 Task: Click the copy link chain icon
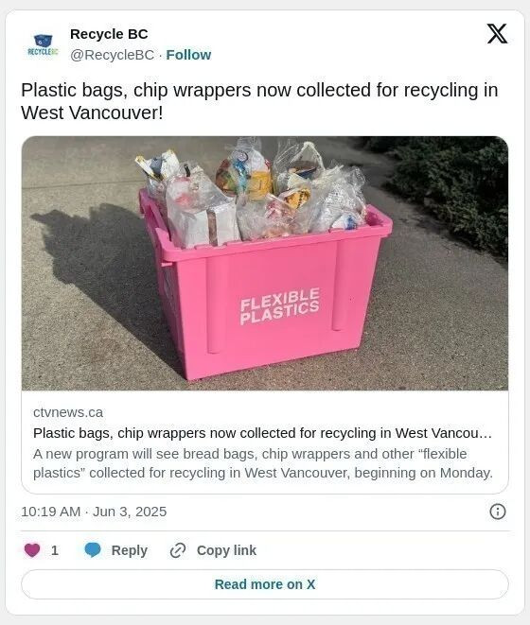tap(178, 550)
